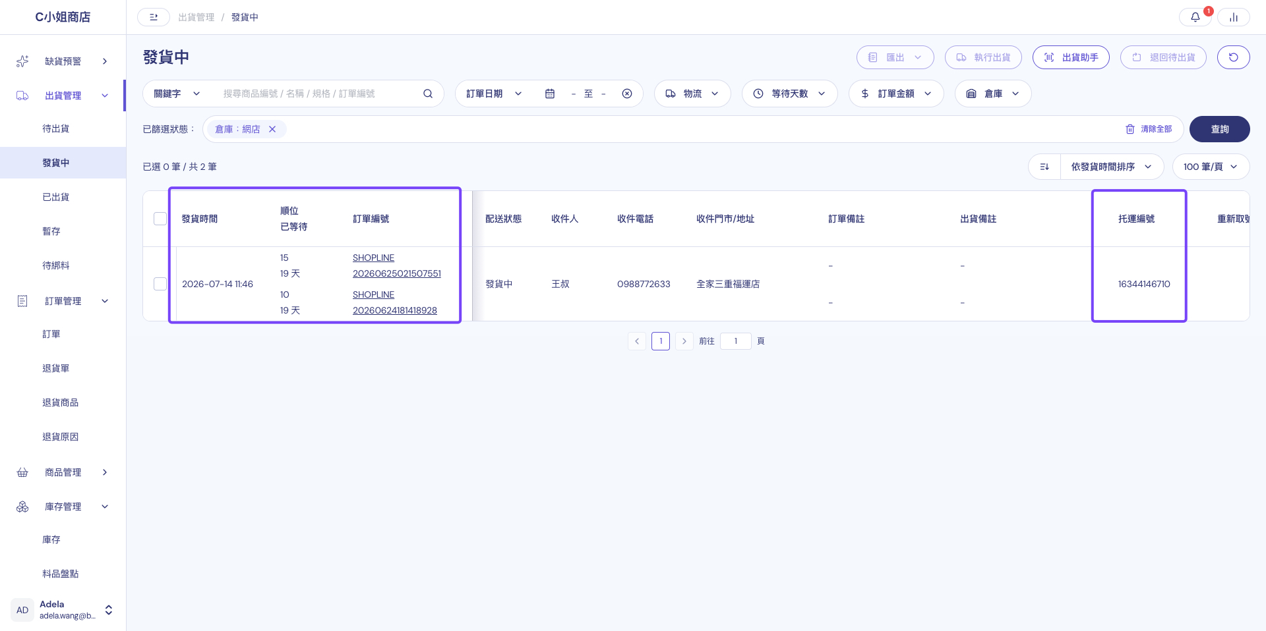Open the calendar date picker icon
Screen dimensions: 1266x631
coord(550,94)
